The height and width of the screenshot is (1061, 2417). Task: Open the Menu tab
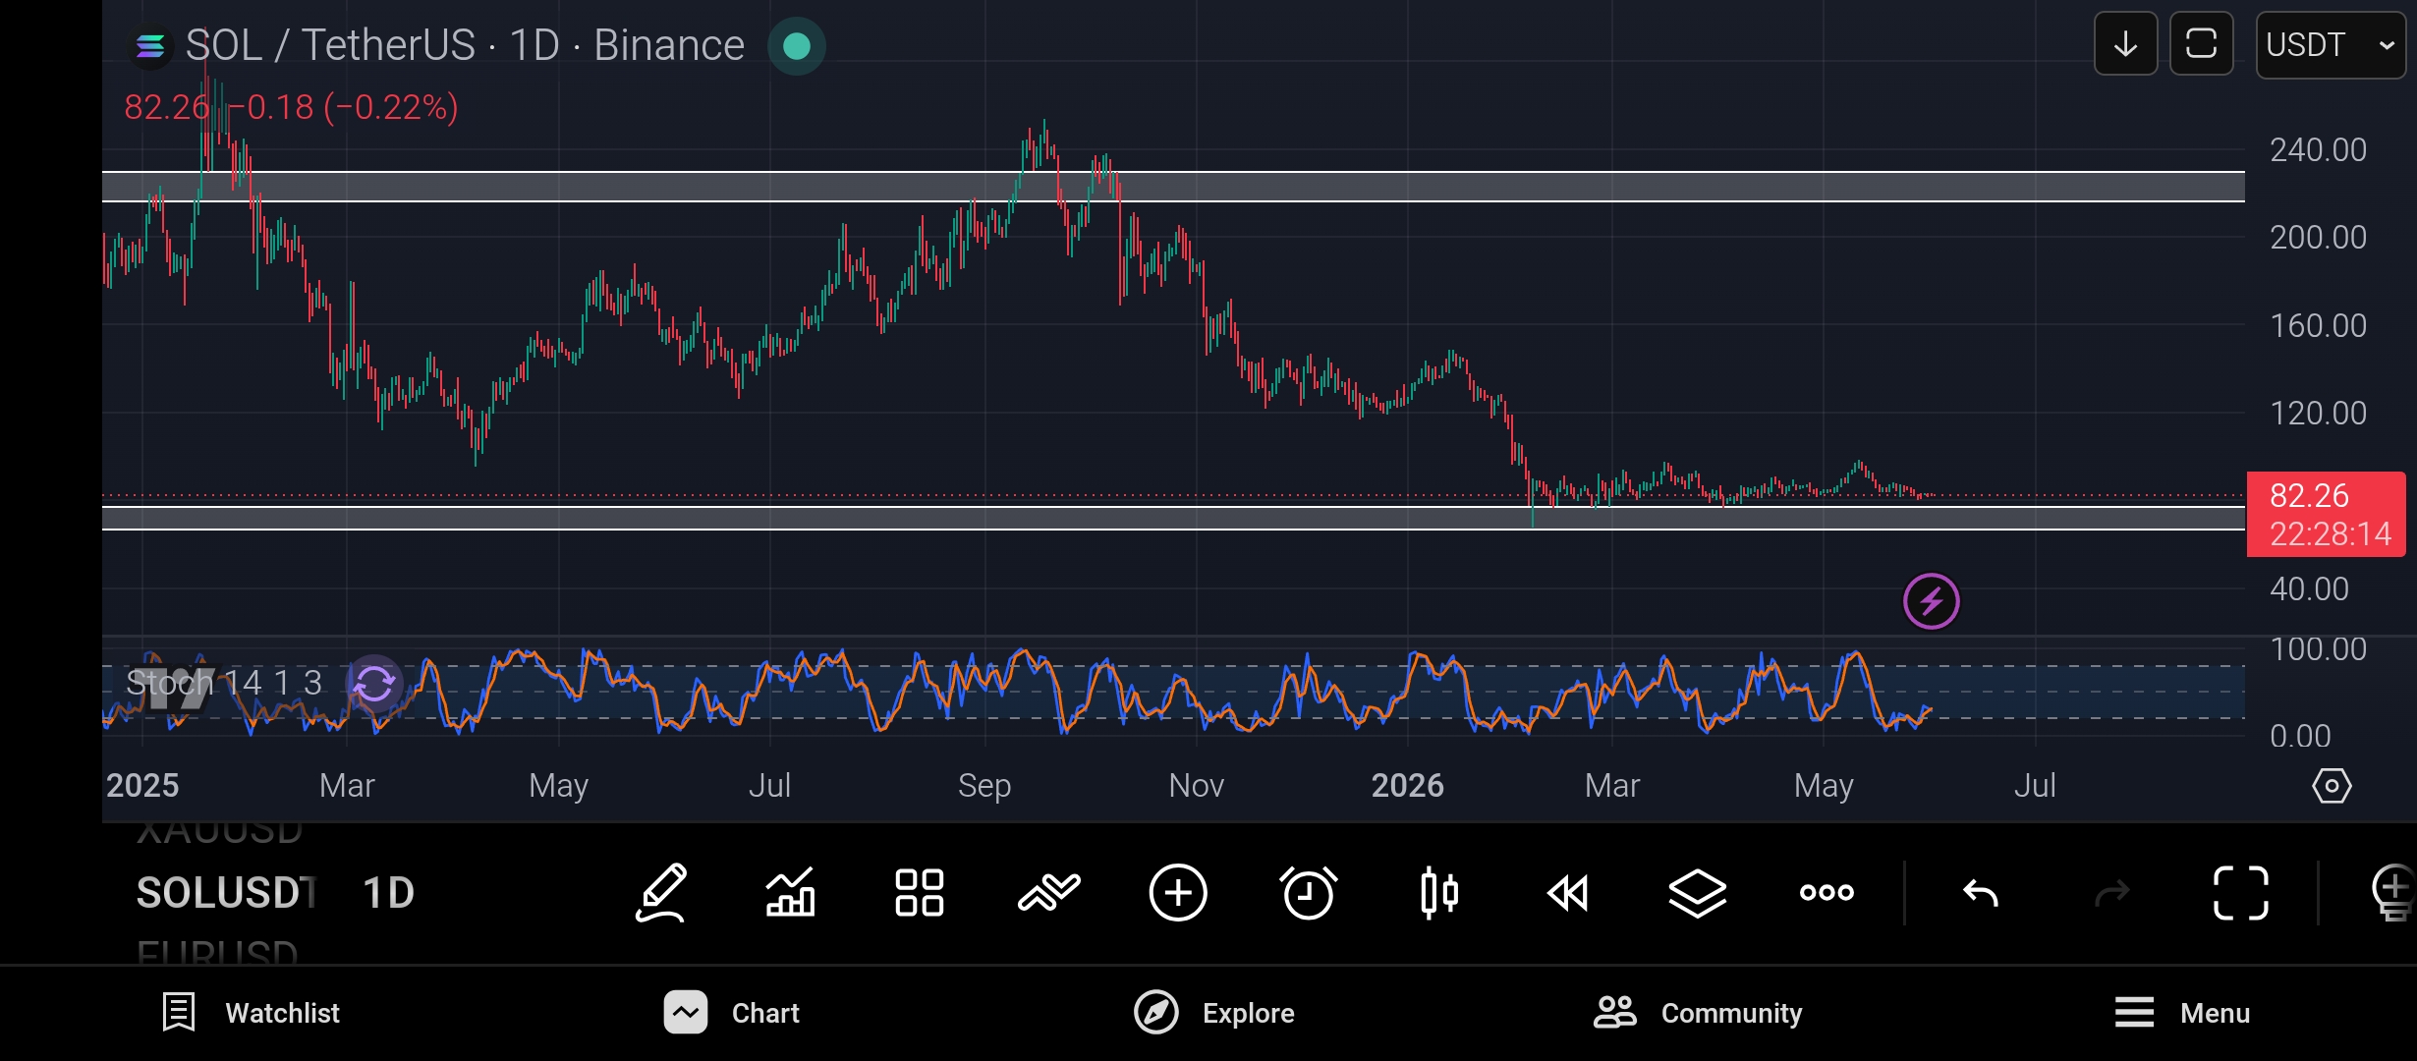click(2182, 1013)
